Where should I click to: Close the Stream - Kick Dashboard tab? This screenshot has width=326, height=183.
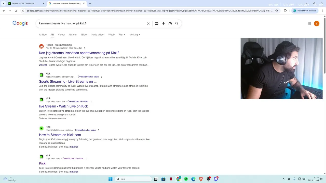[x=43, y=4]
